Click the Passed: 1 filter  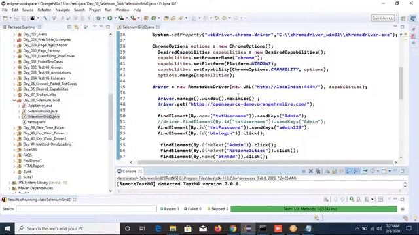pyautogui.click(x=170, y=209)
